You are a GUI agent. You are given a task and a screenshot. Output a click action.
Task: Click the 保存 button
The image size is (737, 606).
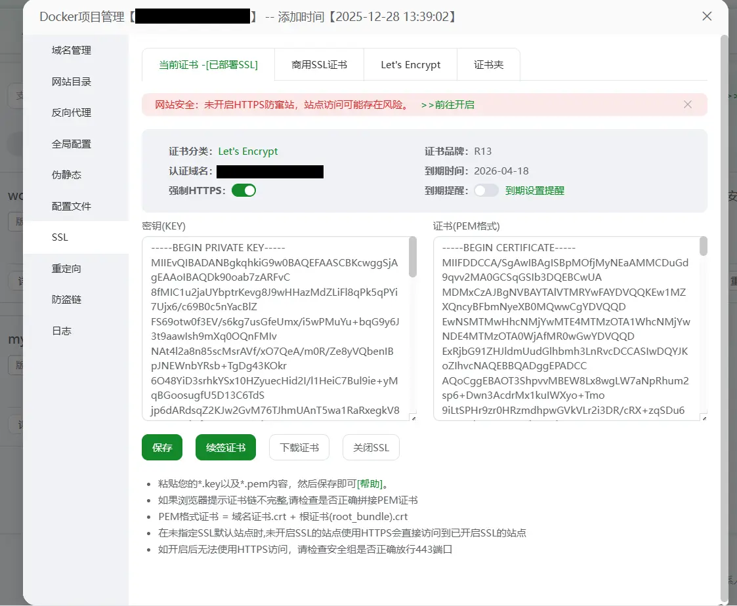[162, 448]
